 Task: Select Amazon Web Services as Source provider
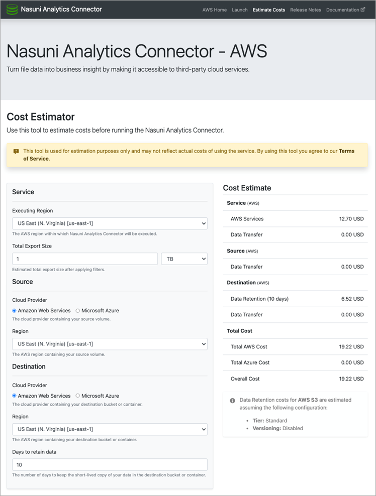pos(15,311)
